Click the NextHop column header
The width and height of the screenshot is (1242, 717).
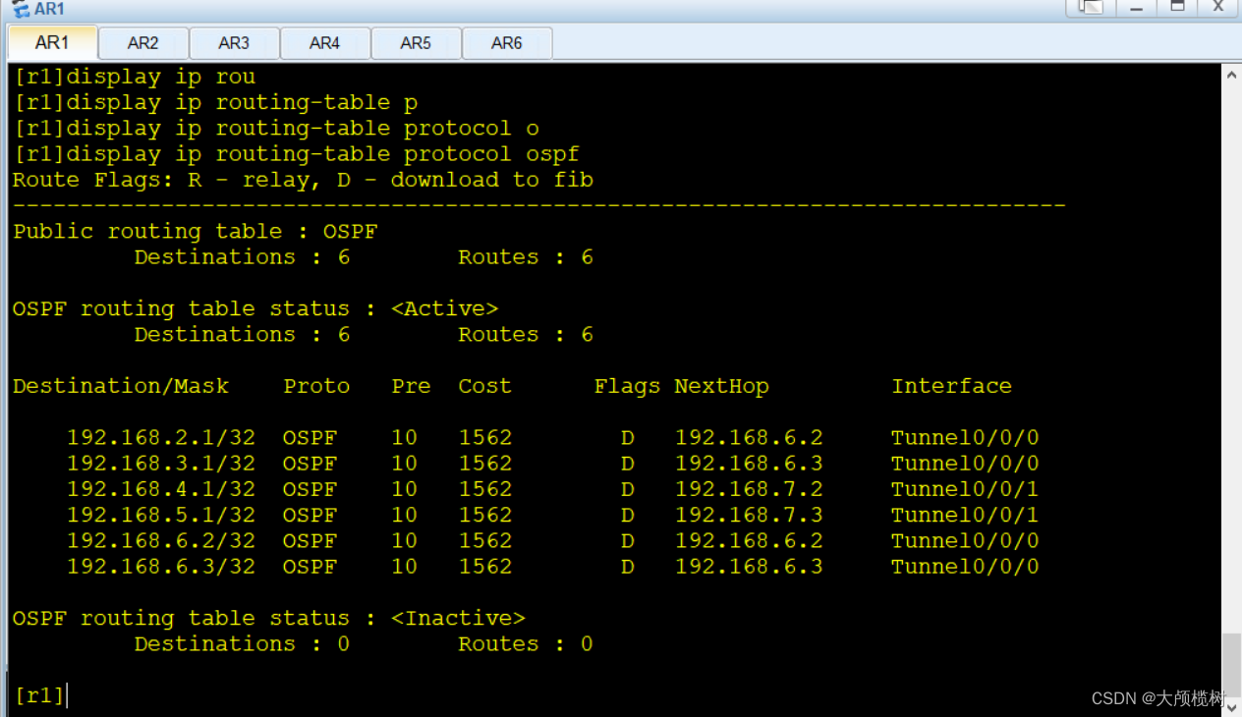click(721, 386)
